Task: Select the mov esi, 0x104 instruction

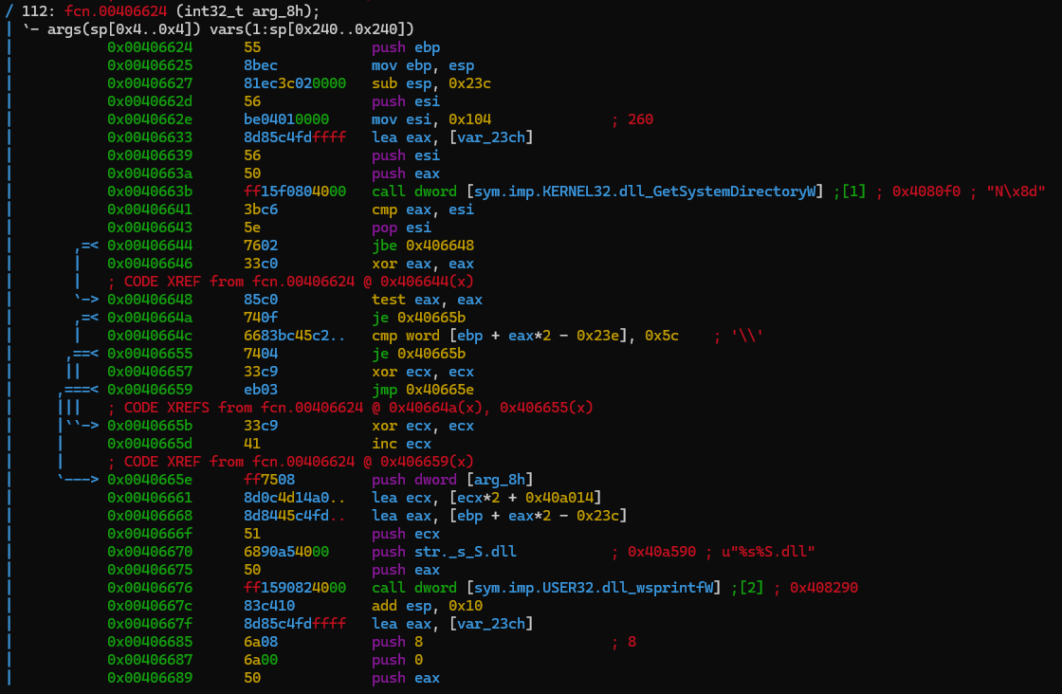Action: click(x=425, y=119)
